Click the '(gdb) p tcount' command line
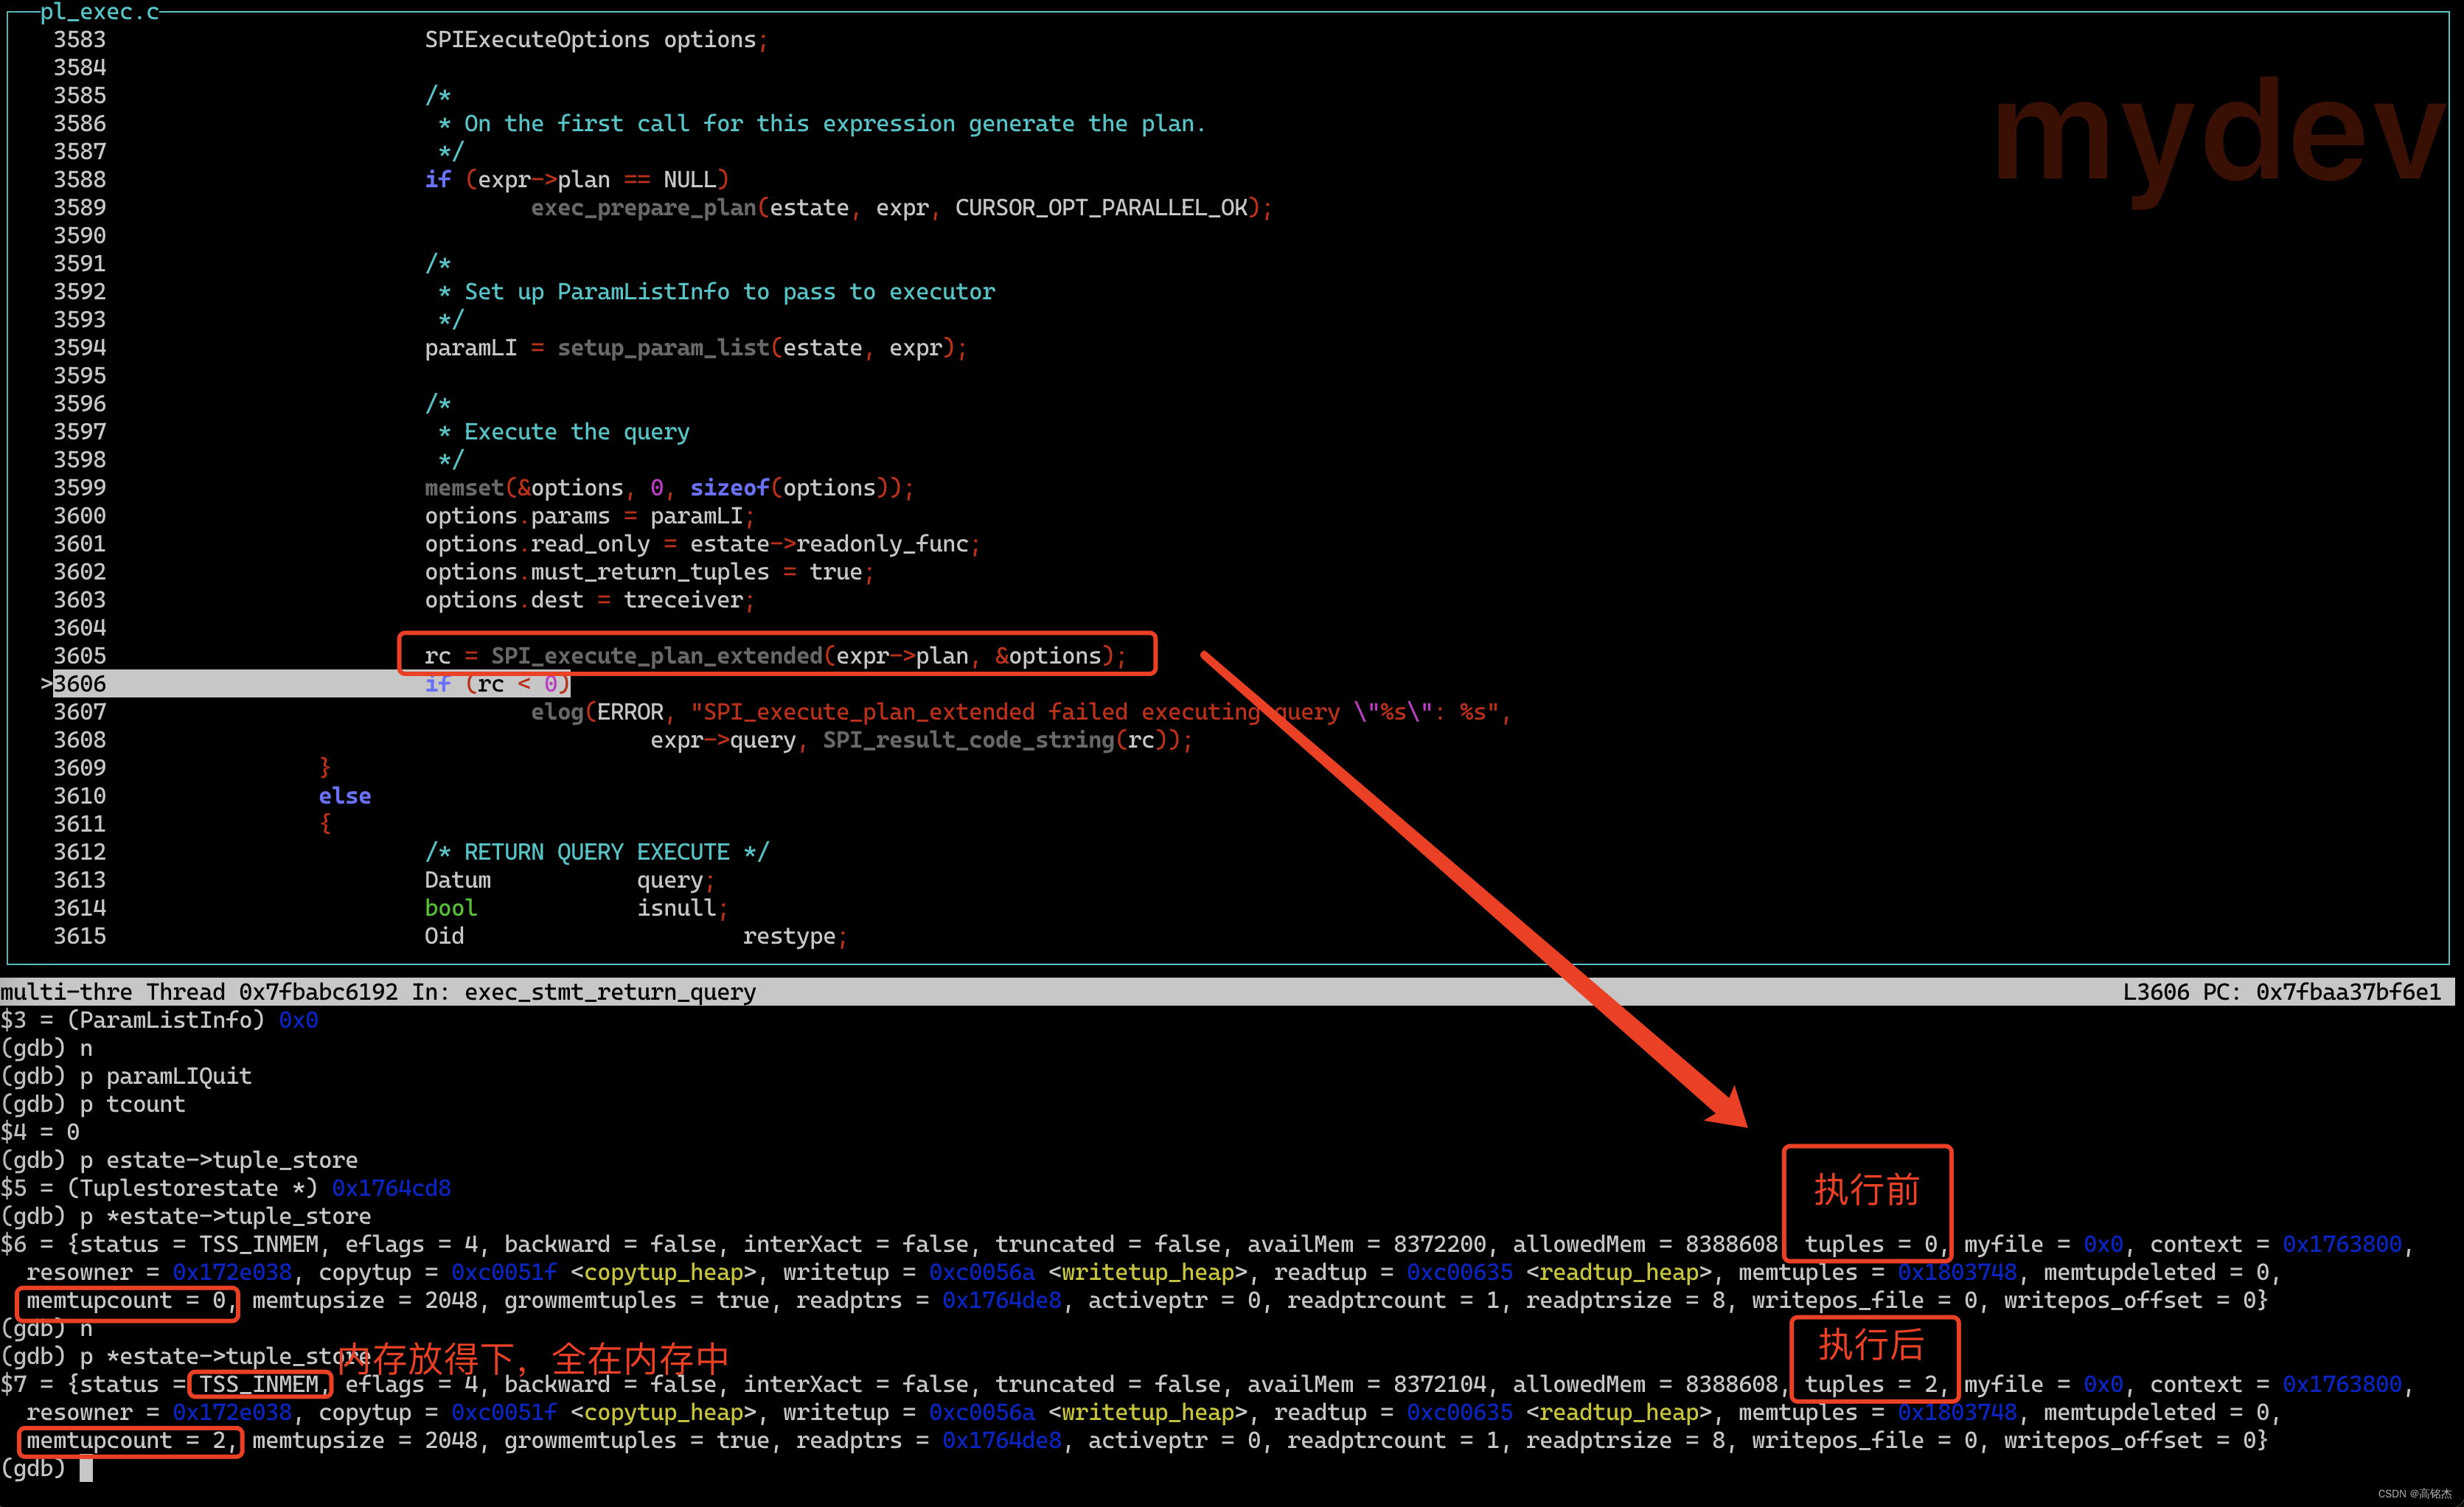Screen dimensions: 2464x1507 pos(93,1103)
